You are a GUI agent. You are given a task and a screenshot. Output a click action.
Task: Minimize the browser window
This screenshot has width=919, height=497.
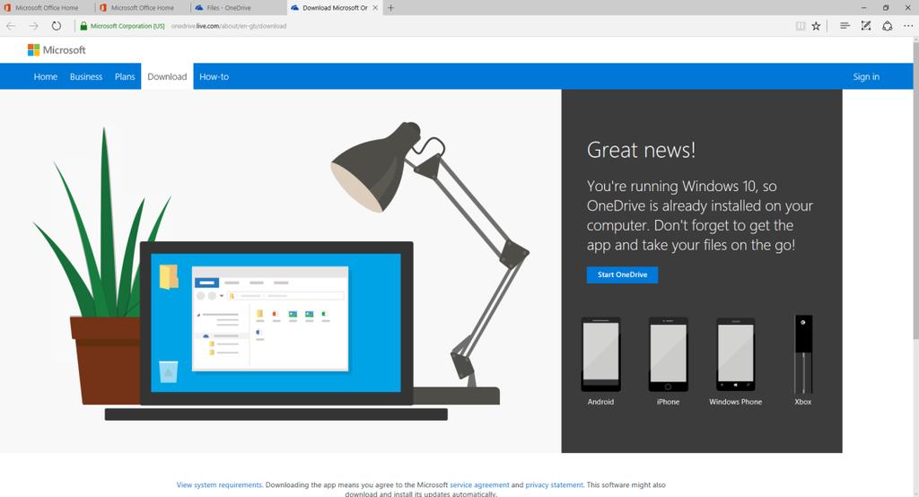864,7
